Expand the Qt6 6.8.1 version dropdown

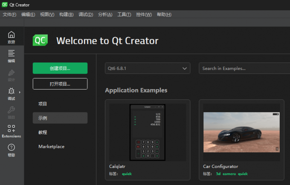pos(148,68)
